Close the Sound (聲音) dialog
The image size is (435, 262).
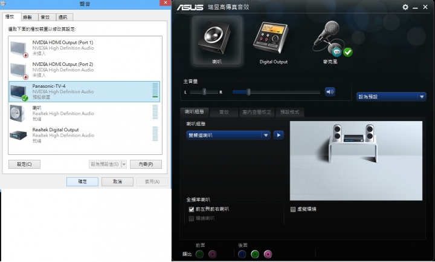(x=166, y=3)
